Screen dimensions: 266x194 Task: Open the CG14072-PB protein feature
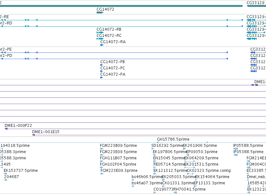coord(113,62)
